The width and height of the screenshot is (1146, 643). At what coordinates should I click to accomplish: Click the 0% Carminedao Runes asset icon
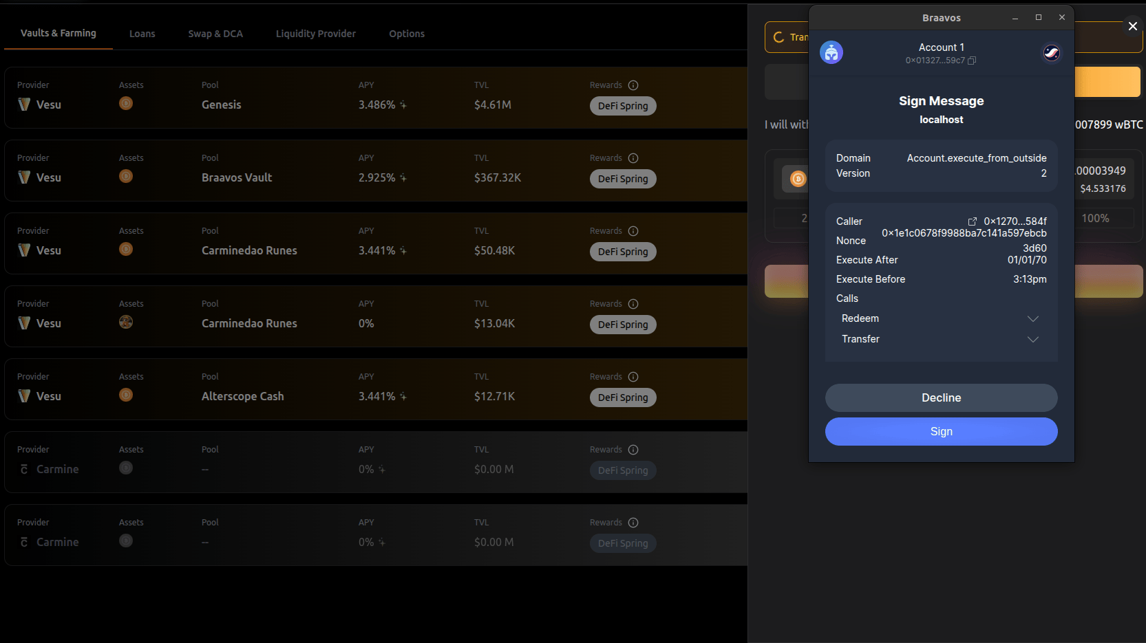click(126, 322)
